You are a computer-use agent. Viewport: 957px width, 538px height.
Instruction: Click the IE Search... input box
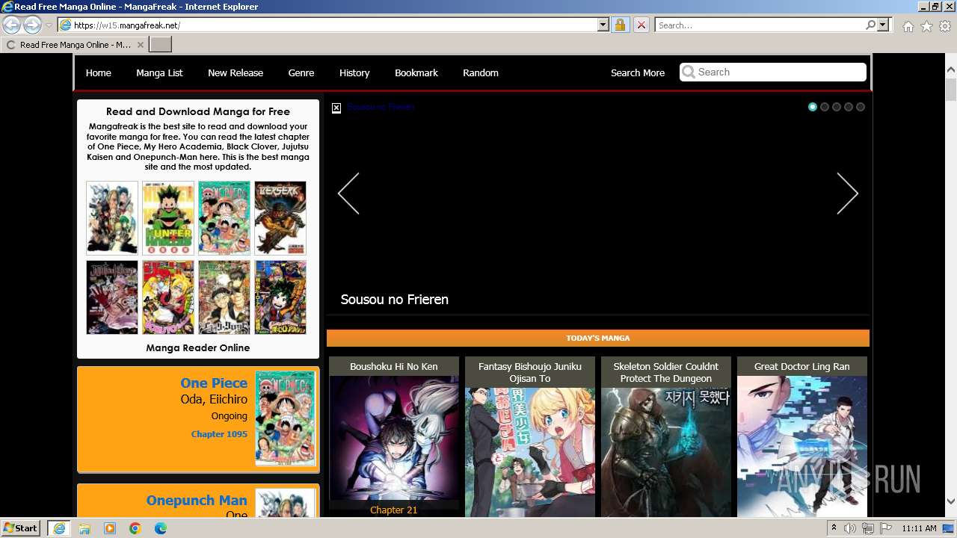[760, 25]
